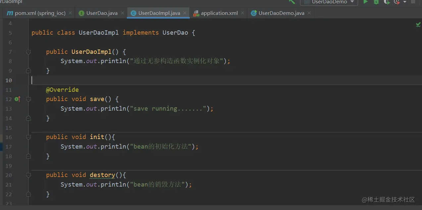Viewport: 422px width, 210px height.
Task: Close the UserDaoImpl.java tab
Action: tap(185, 13)
